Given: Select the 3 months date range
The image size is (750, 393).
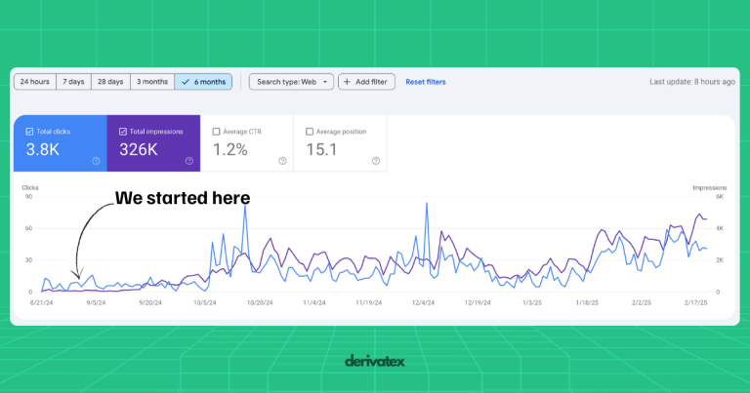Looking at the screenshot, I should click(152, 82).
